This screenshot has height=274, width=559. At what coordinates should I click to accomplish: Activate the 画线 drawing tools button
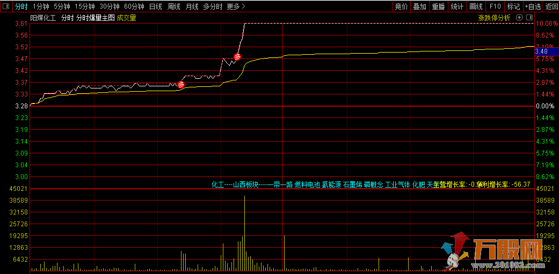(476, 6)
